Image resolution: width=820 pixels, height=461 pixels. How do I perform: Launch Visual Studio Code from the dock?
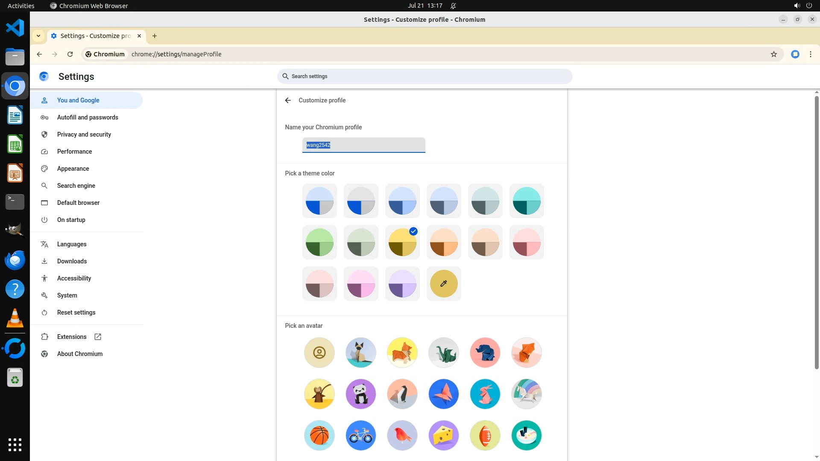[15, 28]
